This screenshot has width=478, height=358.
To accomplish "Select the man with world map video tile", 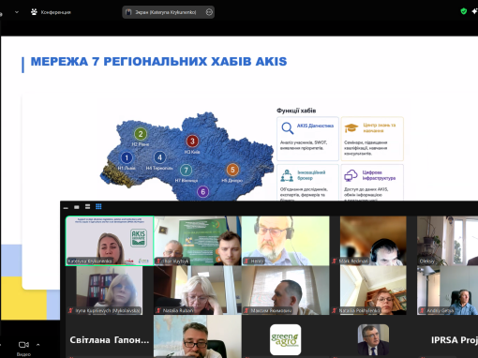I will click(198, 336).
